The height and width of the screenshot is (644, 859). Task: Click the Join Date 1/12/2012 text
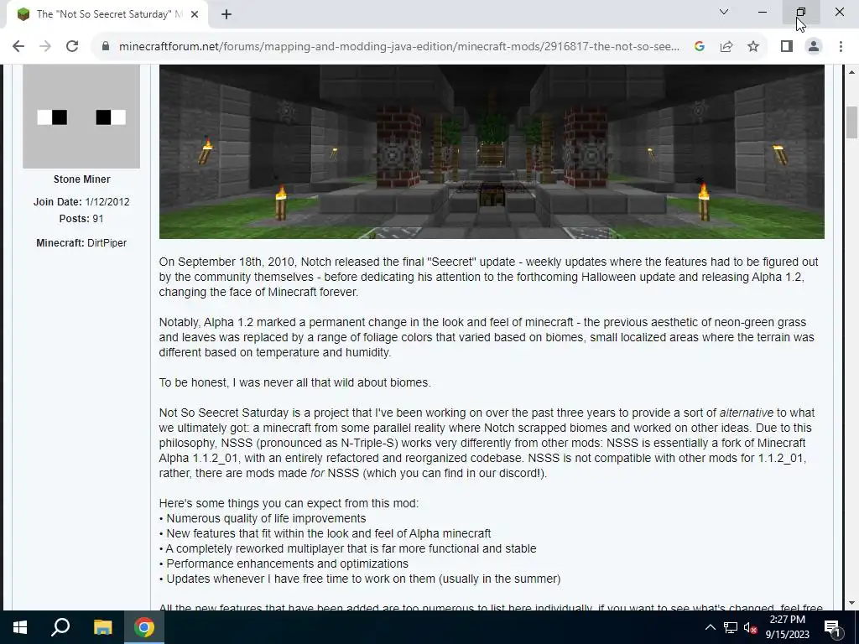[81, 201]
